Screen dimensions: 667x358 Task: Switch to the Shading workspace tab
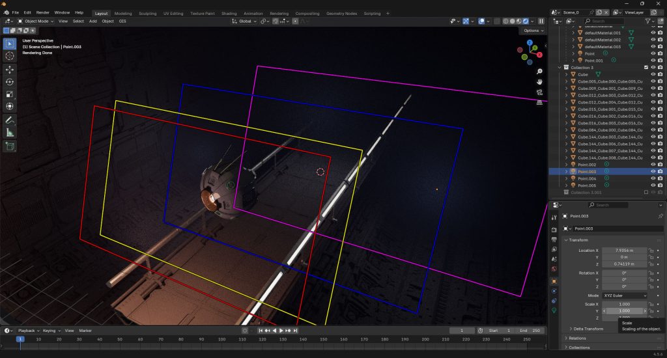coord(229,14)
